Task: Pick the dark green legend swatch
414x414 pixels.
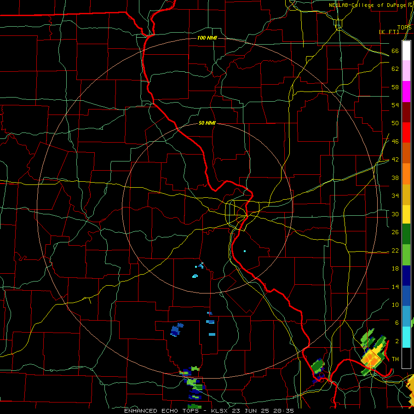Action: click(x=406, y=234)
